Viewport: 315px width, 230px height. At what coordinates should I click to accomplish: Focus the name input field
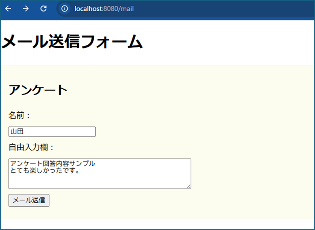[52, 132]
